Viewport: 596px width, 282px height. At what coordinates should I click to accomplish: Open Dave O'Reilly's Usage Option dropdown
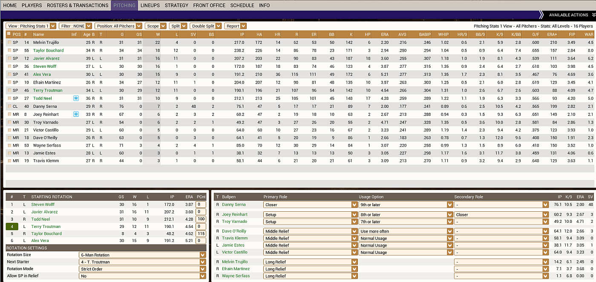[449, 231]
